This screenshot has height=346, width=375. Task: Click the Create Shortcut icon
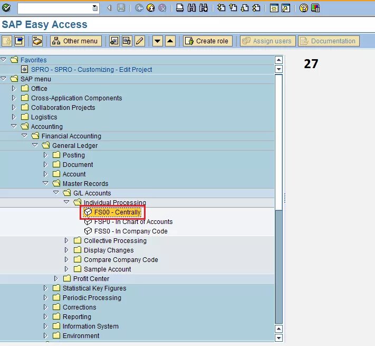[x=286, y=8]
